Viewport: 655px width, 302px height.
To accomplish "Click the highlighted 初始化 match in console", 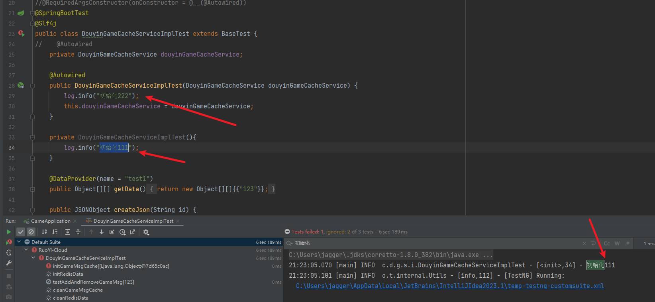I will tap(595, 265).
